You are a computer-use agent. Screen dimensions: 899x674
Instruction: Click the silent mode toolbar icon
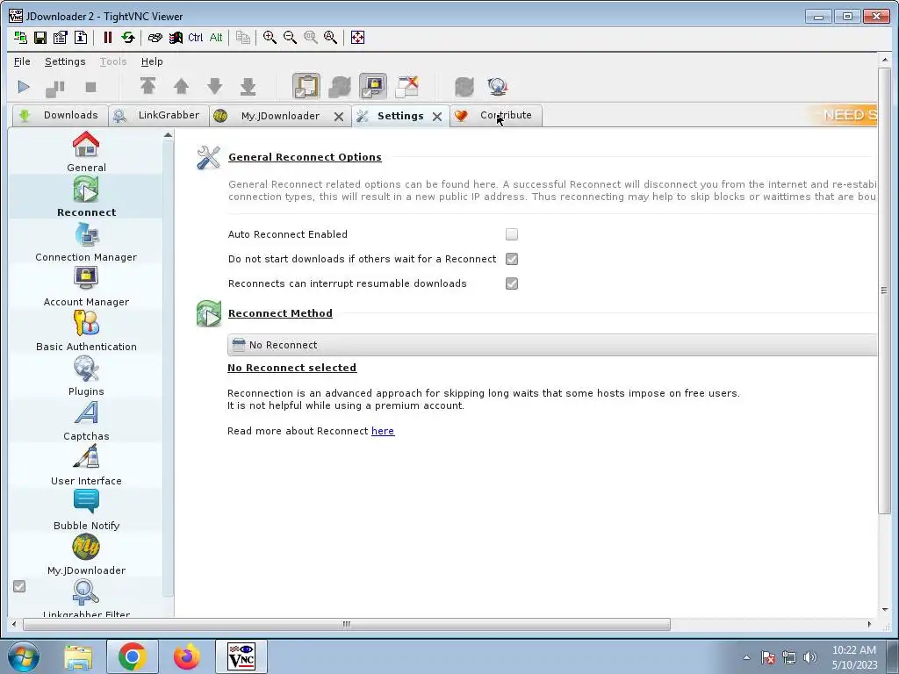(407, 87)
